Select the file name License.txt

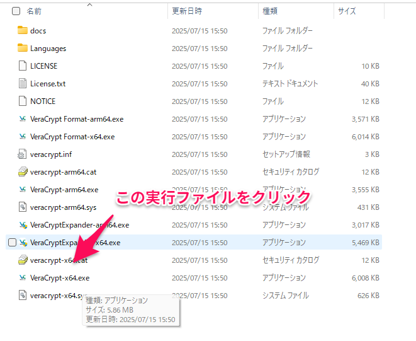coord(48,84)
